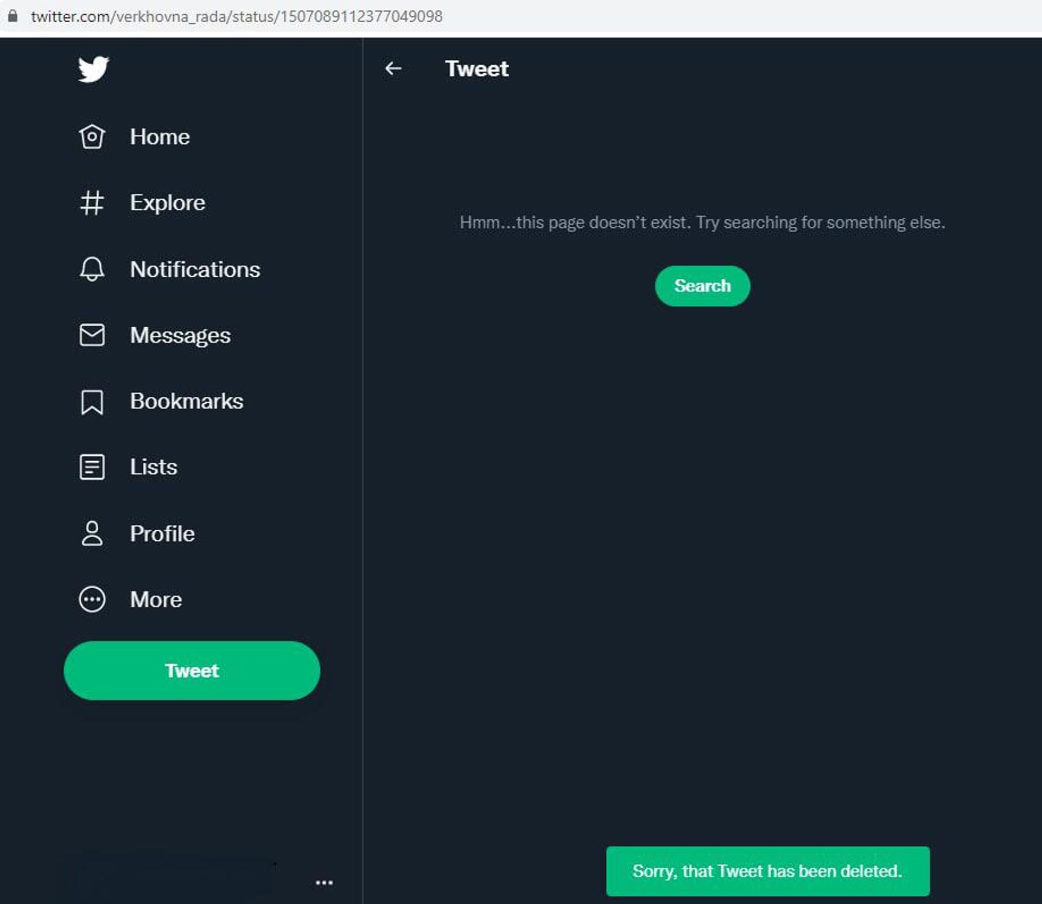Expand the More menu label

click(156, 600)
